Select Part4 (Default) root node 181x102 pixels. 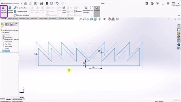(9, 30)
